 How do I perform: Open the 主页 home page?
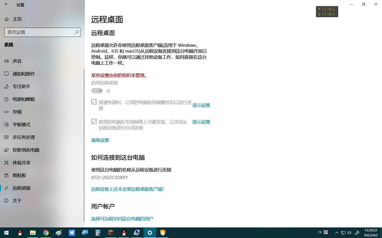coord(17,19)
